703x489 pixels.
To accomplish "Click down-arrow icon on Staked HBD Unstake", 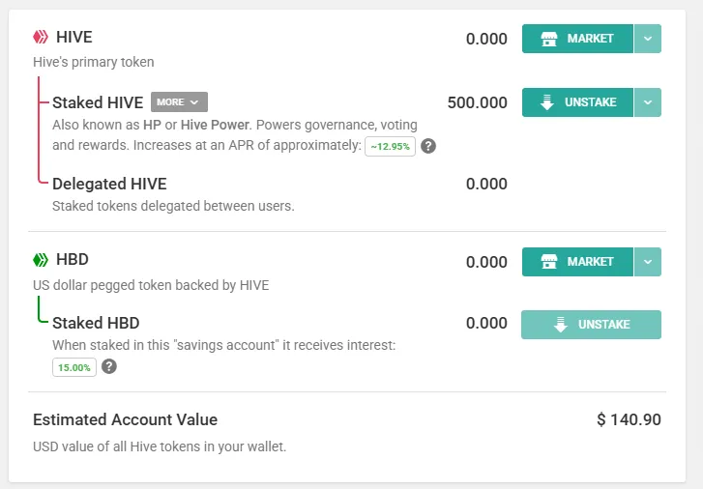I will [x=561, y=325].
